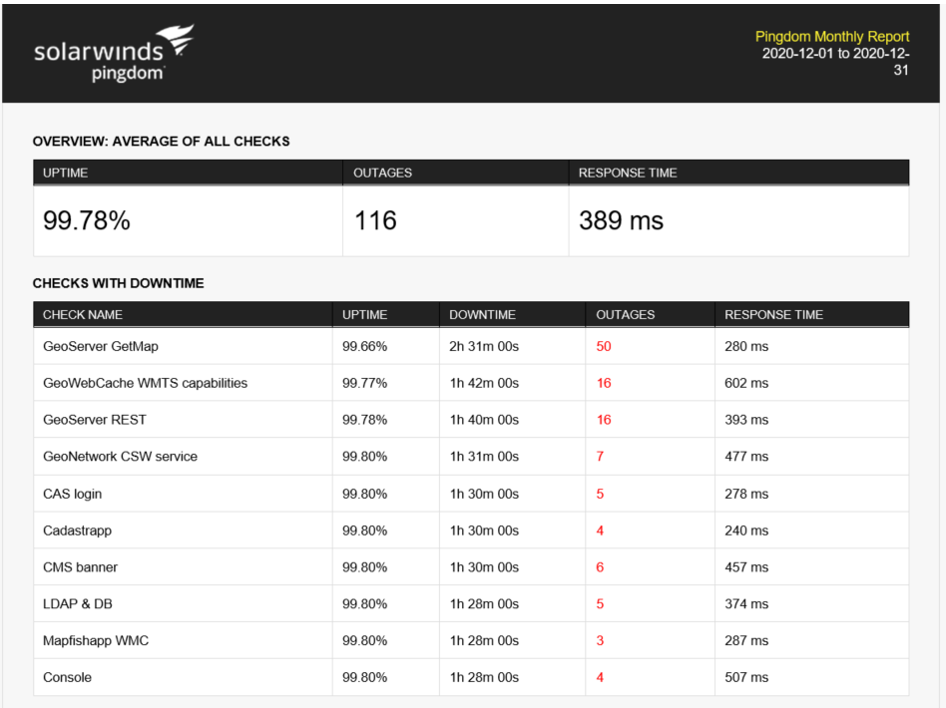
Task: Click the response time 240 ms
Action: [x=746, y=531]
